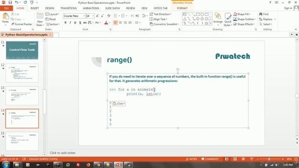Open the Comments pane from the status bar
Screen dimensions: 299x168
click(210, 159)
